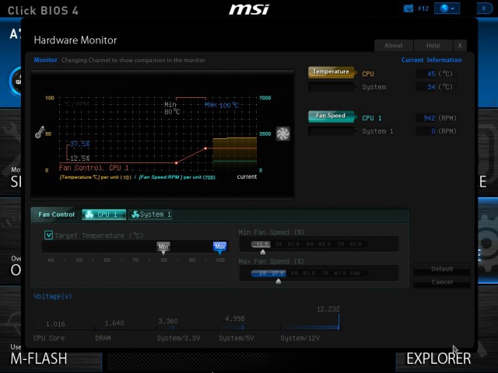This screenshot has width=498, height=373.
Task: Click the Cancel button
Action: 442,282
